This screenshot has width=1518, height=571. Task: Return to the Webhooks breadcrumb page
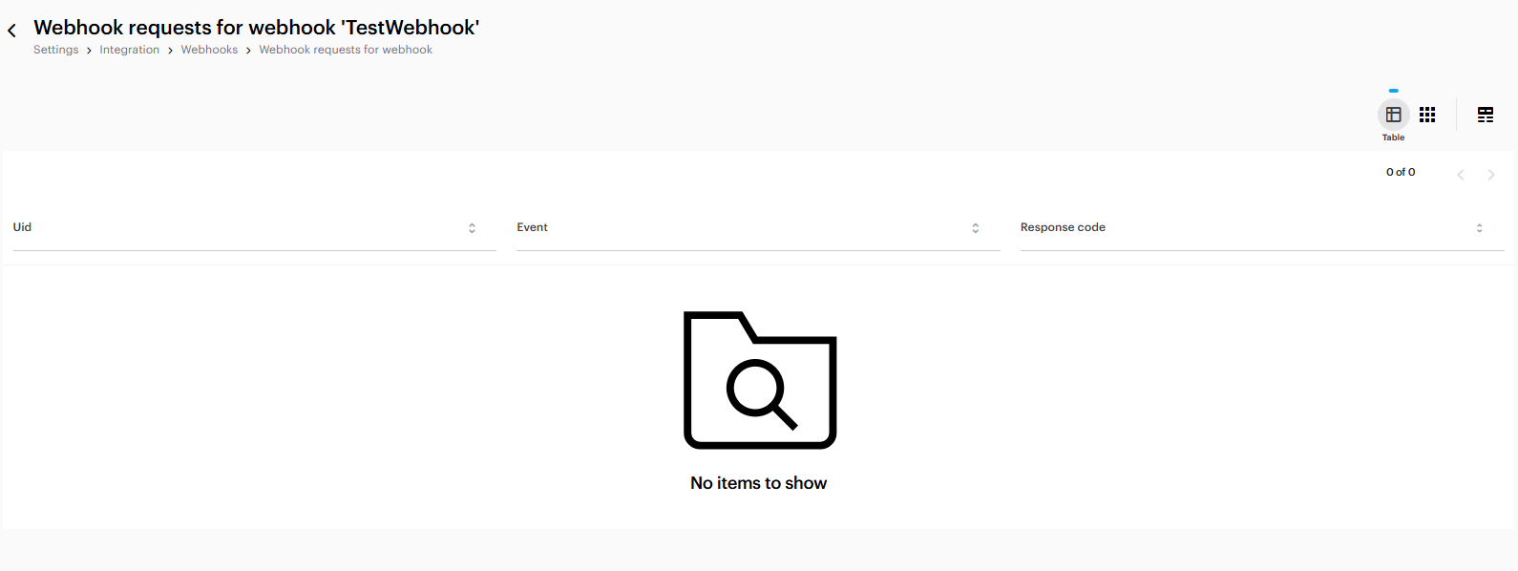(209, 50)
